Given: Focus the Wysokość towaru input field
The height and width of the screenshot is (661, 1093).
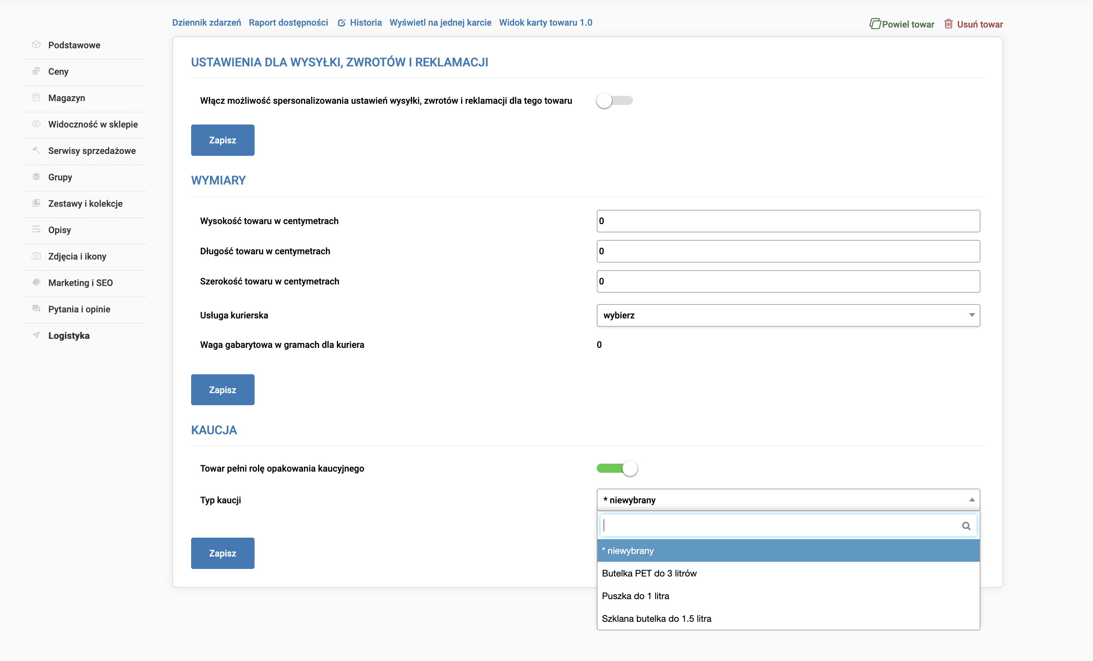Looking at the screenshot, I should (788, 221).
